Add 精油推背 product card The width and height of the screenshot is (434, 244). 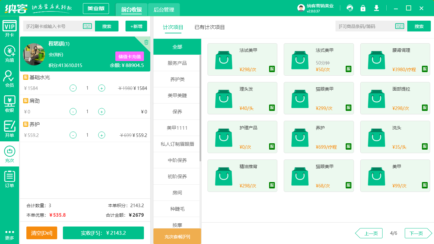pyautogui.click(x=242, y=176)
